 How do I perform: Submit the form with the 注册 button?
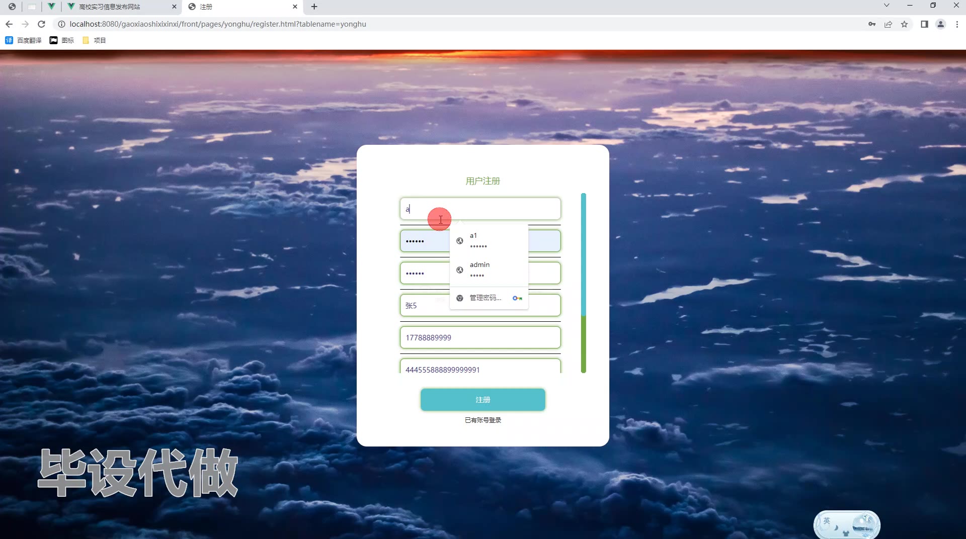[x=482, y=400]
